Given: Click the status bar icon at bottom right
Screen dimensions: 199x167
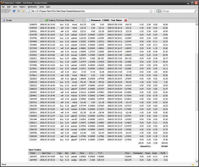Looking at the screenshot, I should click(x=193, y=164).
